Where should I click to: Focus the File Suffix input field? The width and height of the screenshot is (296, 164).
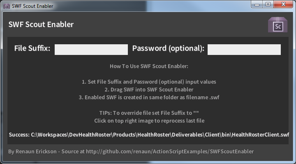91,50
